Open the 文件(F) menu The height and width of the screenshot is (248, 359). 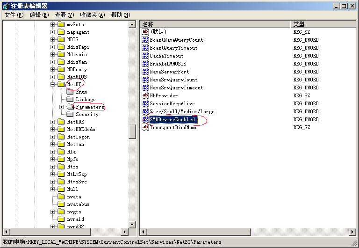[x=14, y=15]
